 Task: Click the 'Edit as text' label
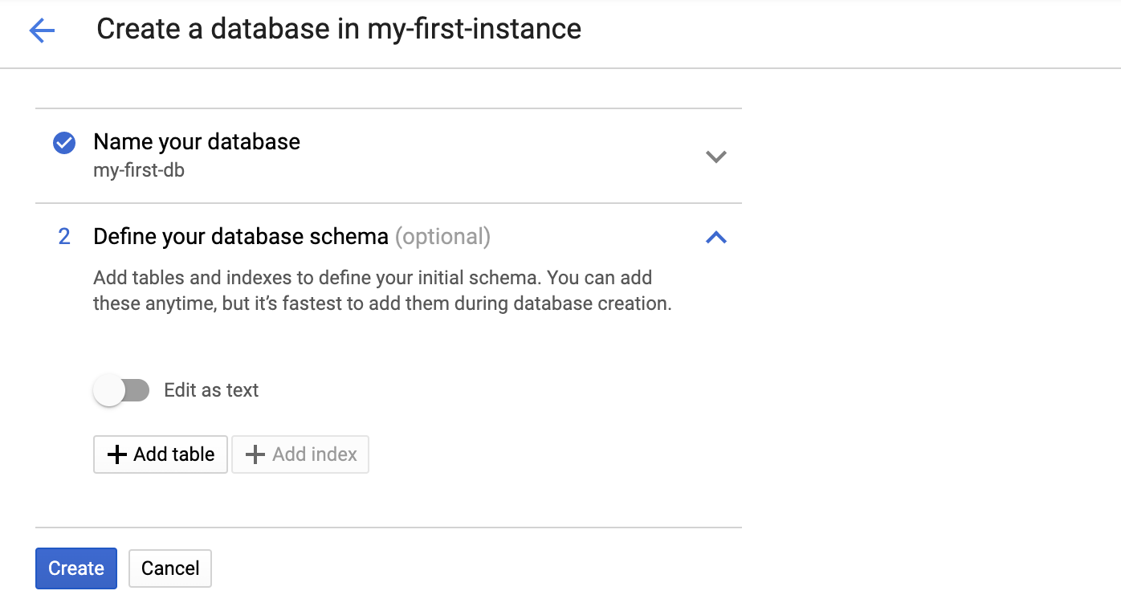(x=211, y=391)
